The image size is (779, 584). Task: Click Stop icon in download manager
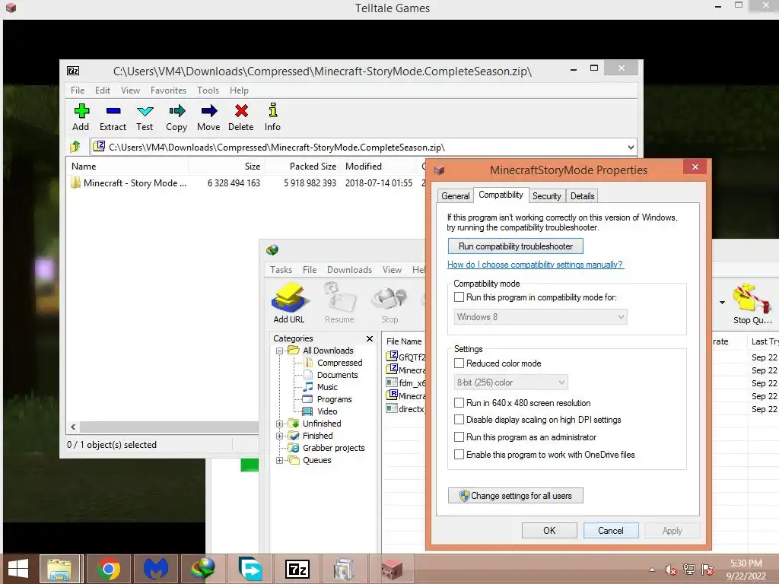[389, 303]
